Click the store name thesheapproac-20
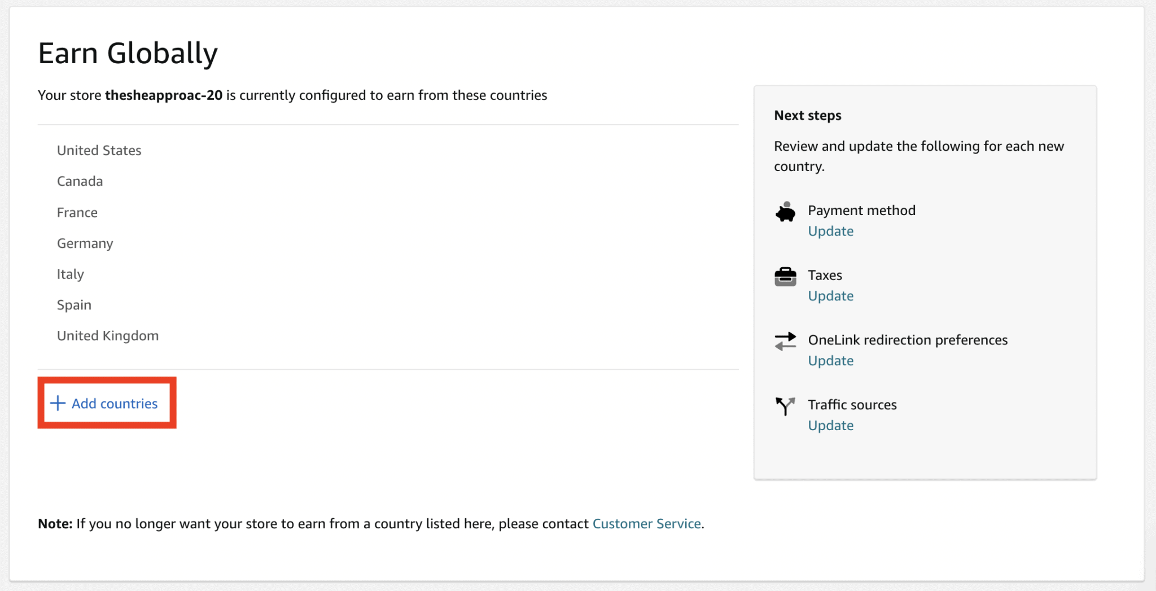 [x=163, y=95]
